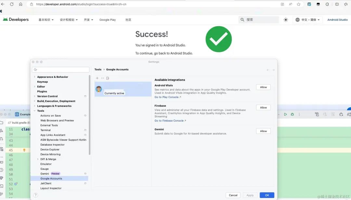
Task: Expand the Version Control node
Action: tap(34, 96)
